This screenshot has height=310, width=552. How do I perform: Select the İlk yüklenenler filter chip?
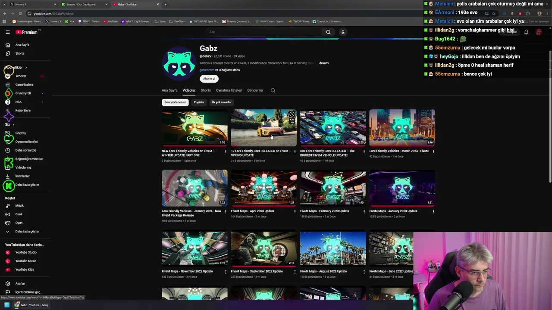[222, 102]
